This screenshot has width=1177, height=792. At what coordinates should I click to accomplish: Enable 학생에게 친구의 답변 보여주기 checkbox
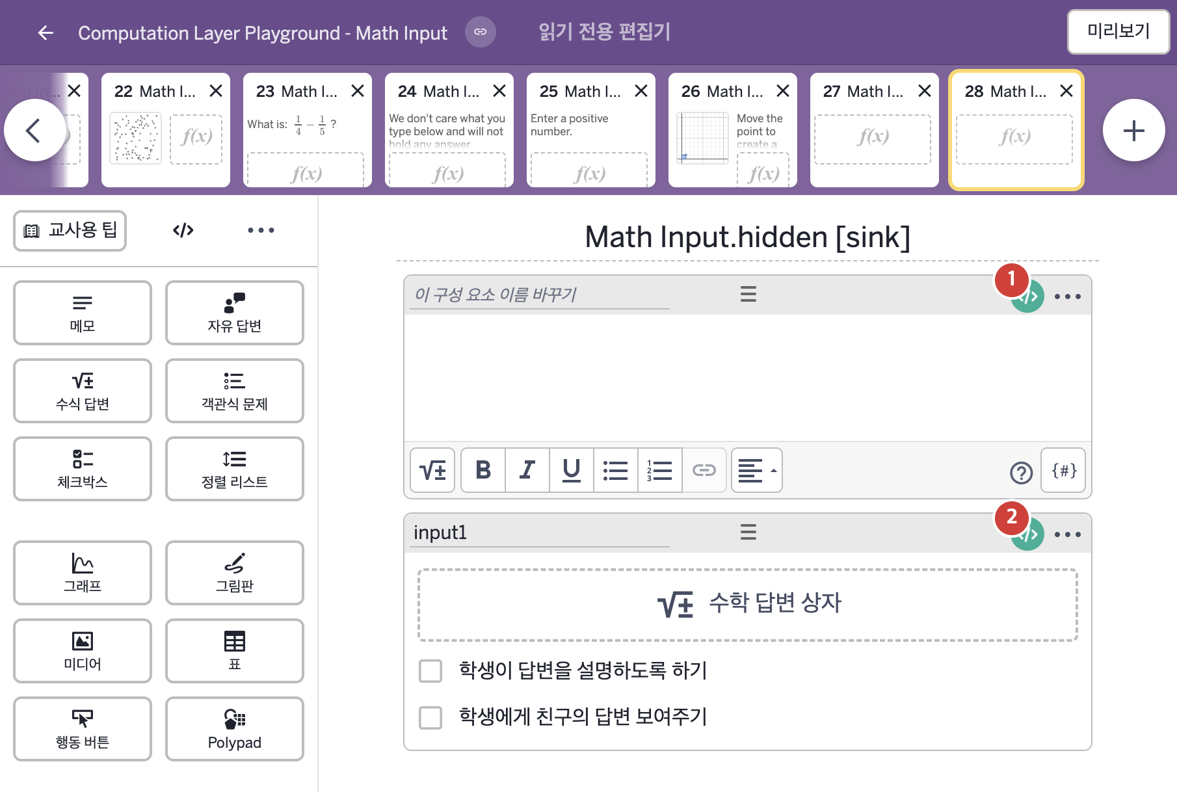[430, 717]
